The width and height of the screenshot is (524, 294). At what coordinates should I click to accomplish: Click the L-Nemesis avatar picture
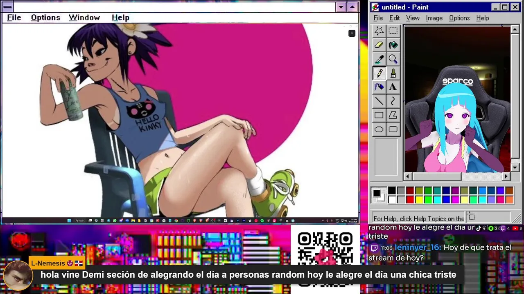tap(18, 276)
